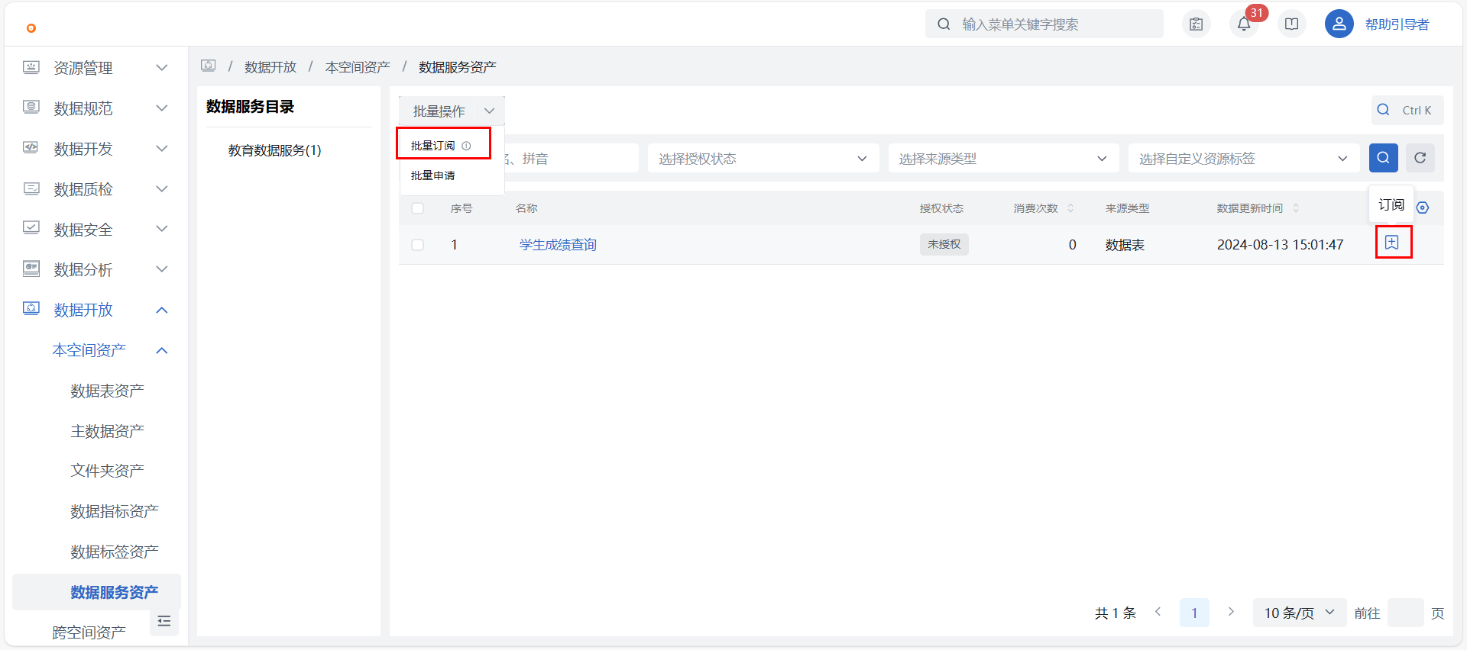
Task: Click the 资源管理 sidebar icon
Action: (31, 67)
